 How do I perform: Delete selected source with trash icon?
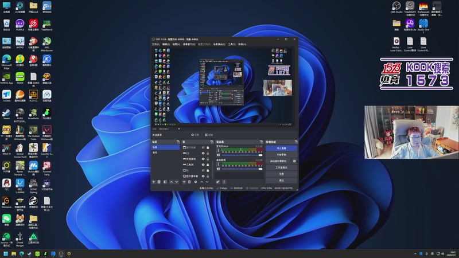point(189,182)
